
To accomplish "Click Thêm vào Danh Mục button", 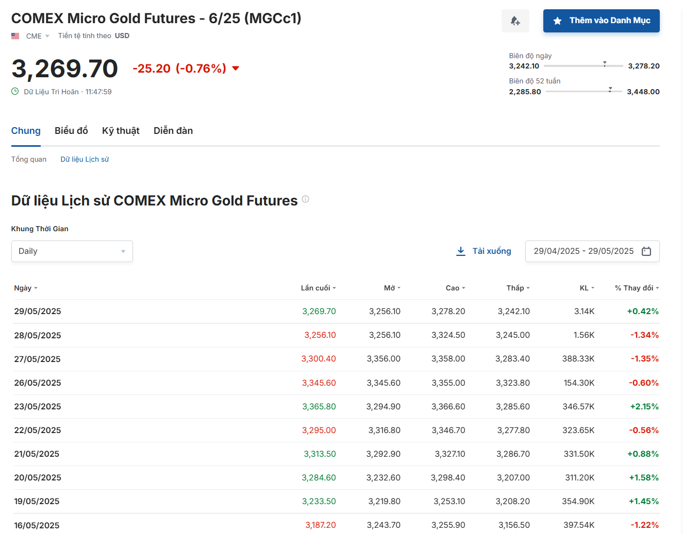I will coord(602,21).
